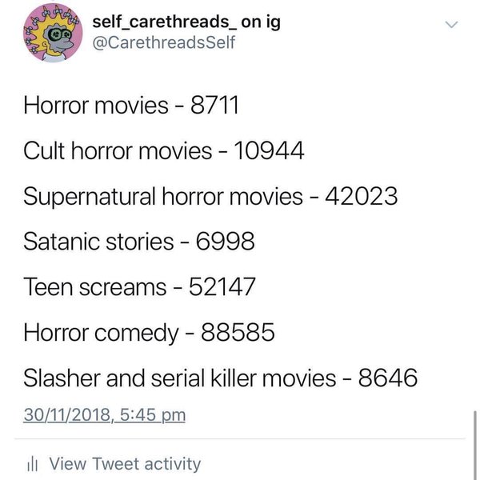Click the words 'Cult horror movies'

pyautogui.click(x=118, y=150)
